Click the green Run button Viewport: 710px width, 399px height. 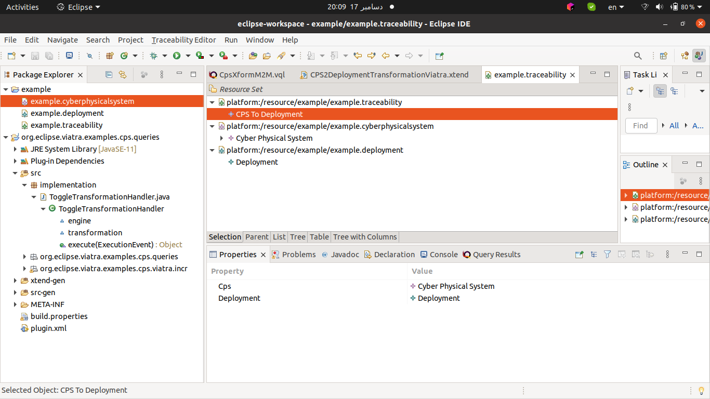click(177, 56)
